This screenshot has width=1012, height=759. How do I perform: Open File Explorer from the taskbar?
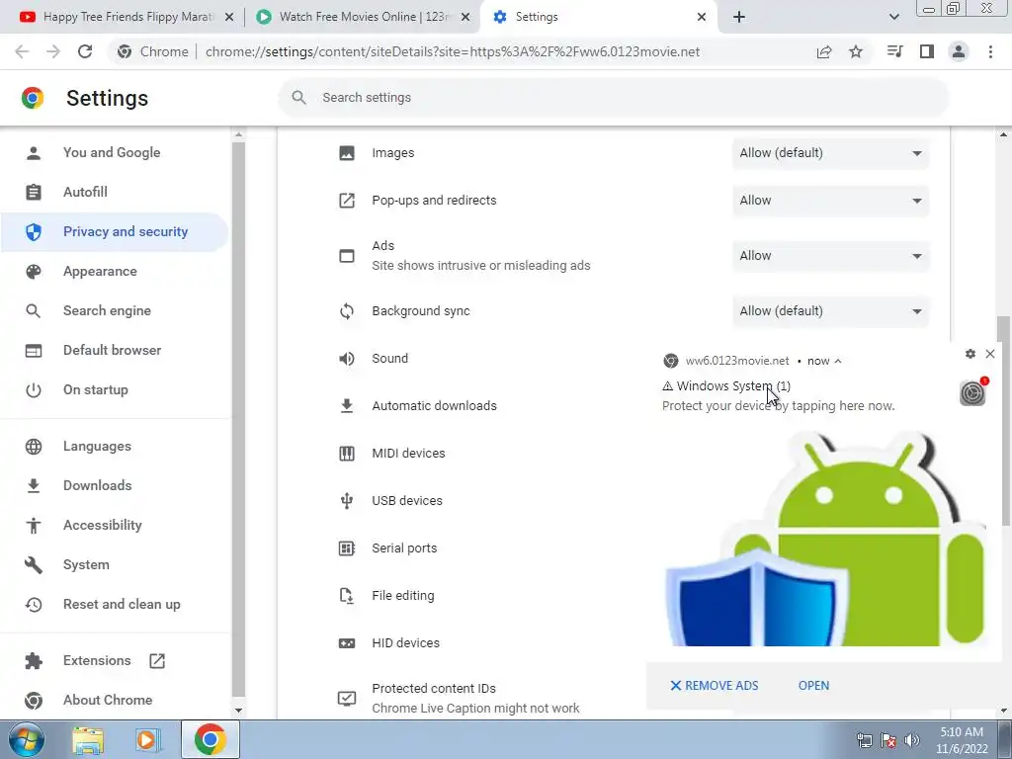click(x=88, y=739)
